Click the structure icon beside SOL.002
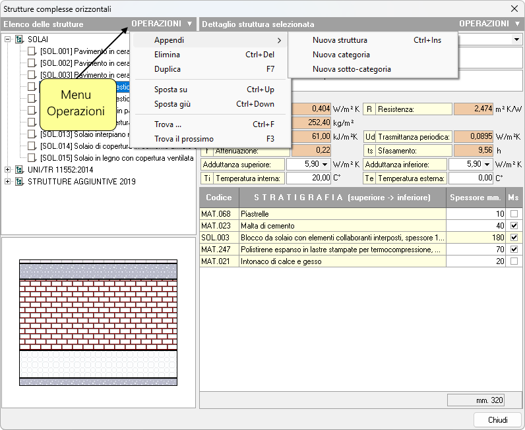525x430 pixels. tap(32, 63)
